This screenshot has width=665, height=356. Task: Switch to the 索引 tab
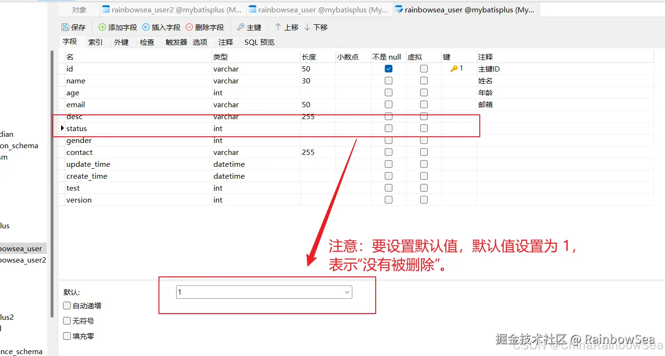click(96, 42)
